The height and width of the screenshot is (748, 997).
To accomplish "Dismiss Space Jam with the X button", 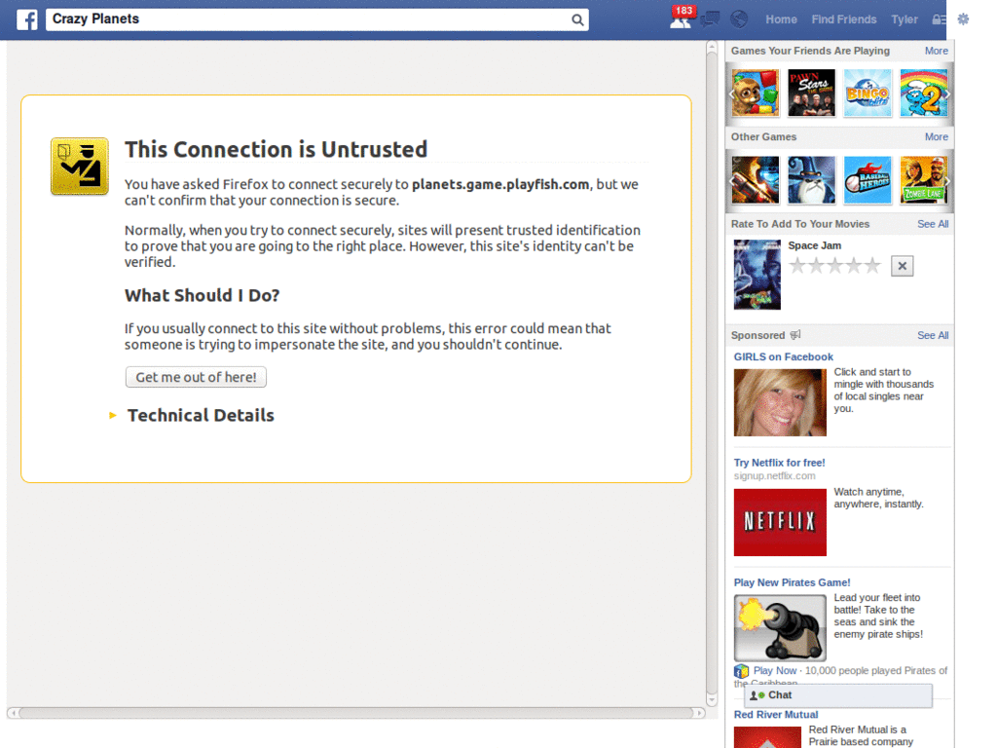I will 902,266.
